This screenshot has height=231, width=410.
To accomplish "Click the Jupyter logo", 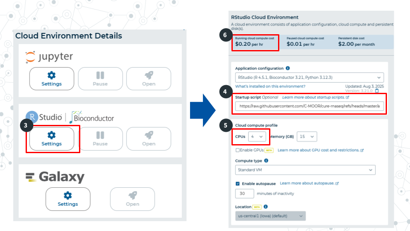I will click(49, 57).
